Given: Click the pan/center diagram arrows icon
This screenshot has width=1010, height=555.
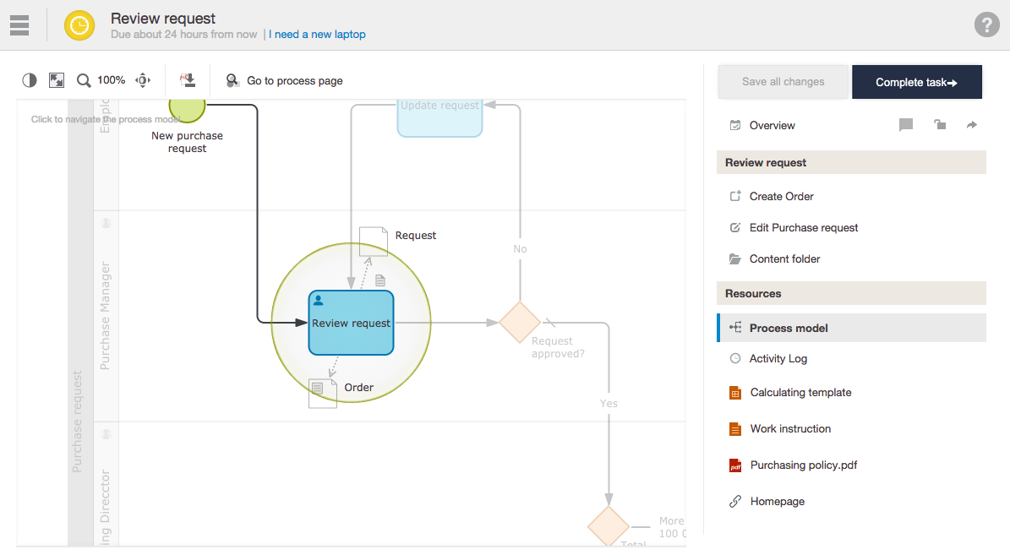Looking at the screenshot, I should (x=143, y=80).
